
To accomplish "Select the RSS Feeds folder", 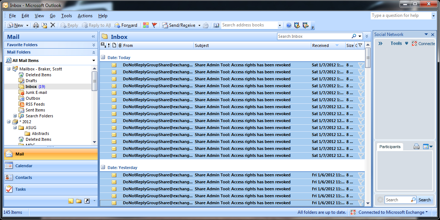I will [35, 104].
